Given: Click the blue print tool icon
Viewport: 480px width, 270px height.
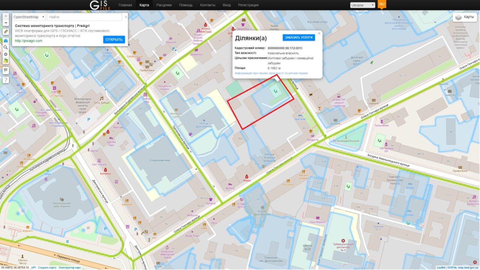Looking at the screenshot, I should [x=6, y=40].
